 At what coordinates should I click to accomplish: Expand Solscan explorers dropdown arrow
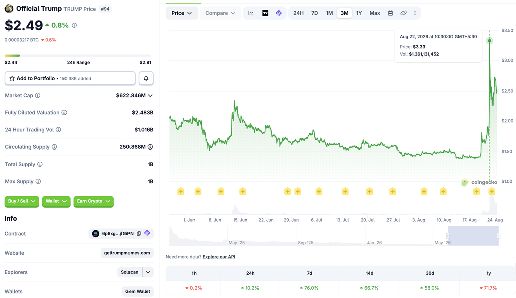tap(148, 272)
